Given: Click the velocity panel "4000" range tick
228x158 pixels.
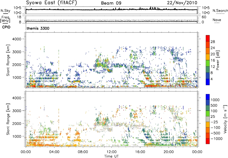Looking at the screenshot, I should click(17, 98).
